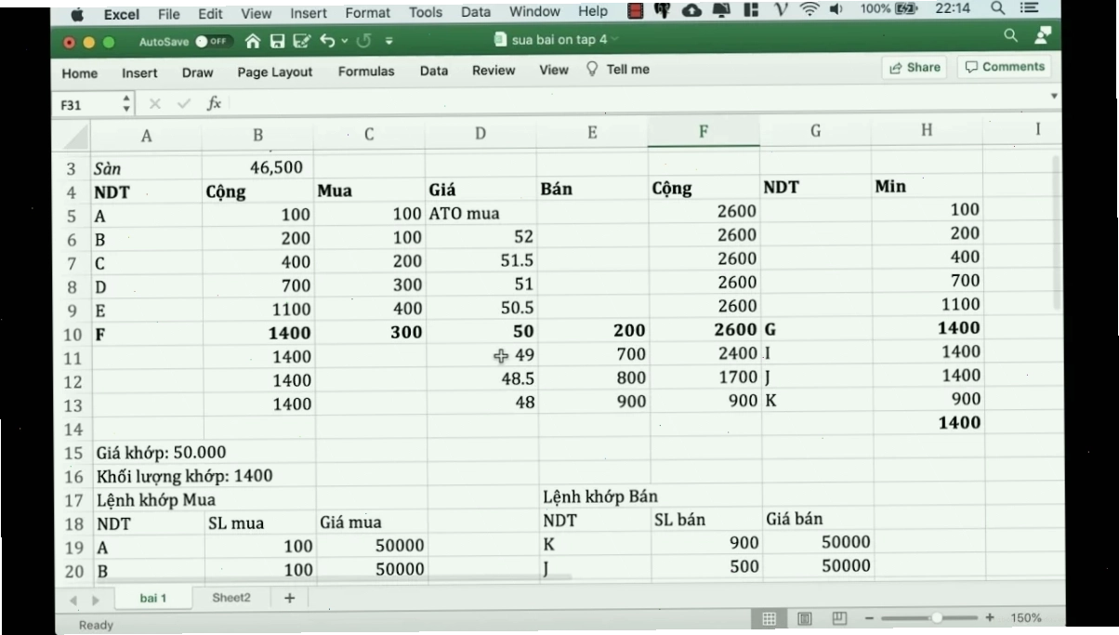The image size is (1119, 635).
Task: Select the column F header
Action: click(704, 133)
